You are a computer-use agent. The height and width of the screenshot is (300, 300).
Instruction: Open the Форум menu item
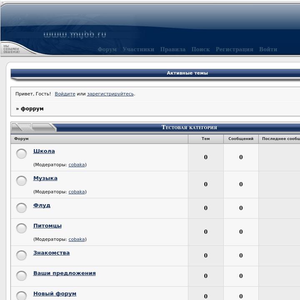click(x=107, y=49)
